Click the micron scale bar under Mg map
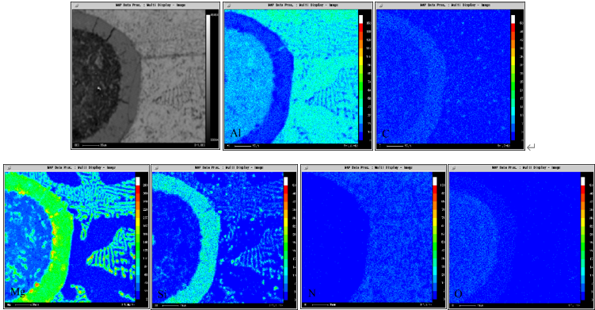This screenshot has height=310, width=595. tap(27, 305)
